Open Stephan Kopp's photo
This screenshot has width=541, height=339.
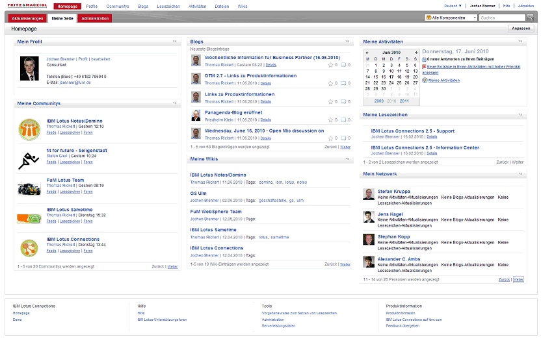[x=369, y=240]
